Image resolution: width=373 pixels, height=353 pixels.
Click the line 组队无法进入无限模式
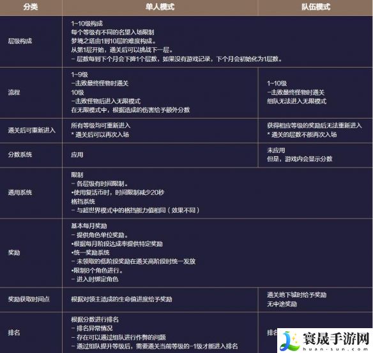(296, 101)
